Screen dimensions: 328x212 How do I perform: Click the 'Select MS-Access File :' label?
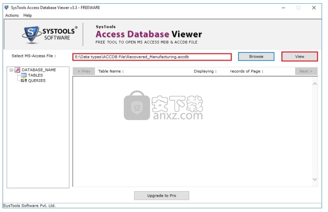[x=34, y=56]
